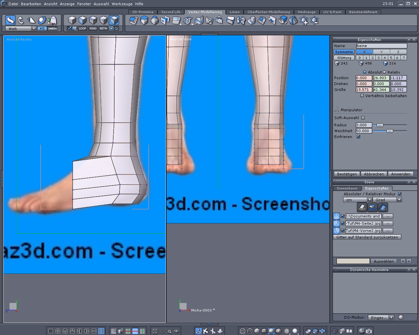
Task: Open the Oberflächen-Modellierung tab
Action: coord(269,12)
